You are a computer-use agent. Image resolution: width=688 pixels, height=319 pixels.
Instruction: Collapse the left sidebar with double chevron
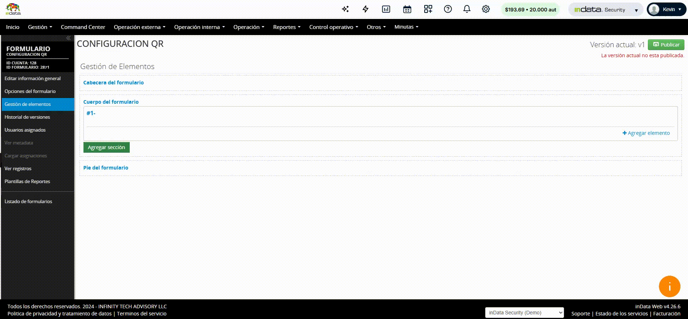(x=68, y=38)
